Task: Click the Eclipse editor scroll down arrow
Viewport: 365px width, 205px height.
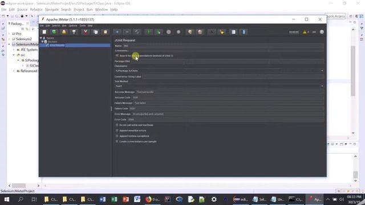Action: 353,133
